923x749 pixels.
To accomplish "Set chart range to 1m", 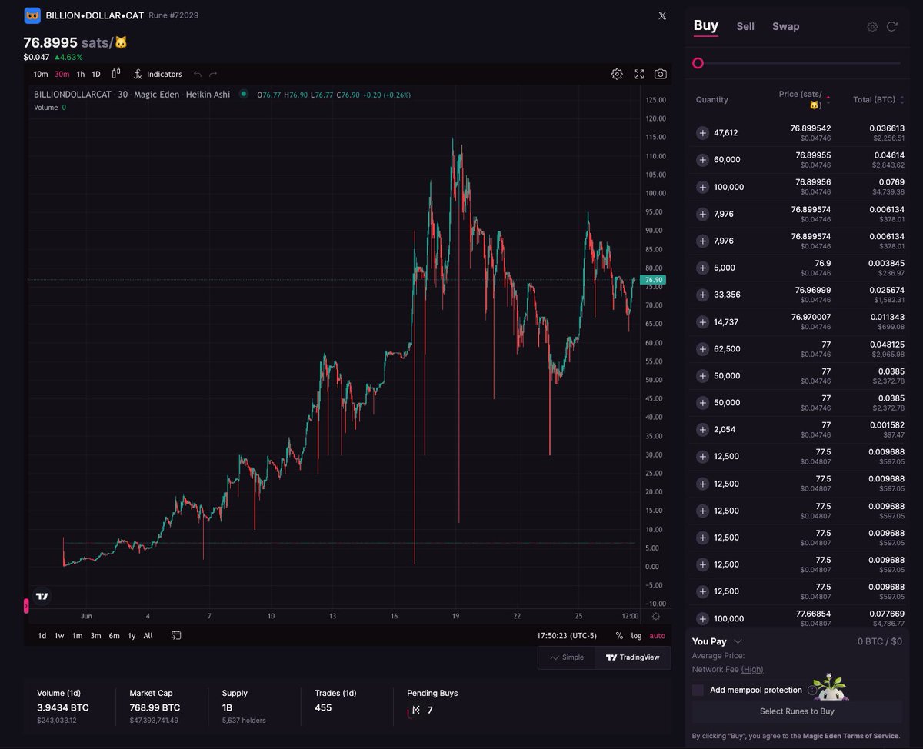I will point(77,636).
